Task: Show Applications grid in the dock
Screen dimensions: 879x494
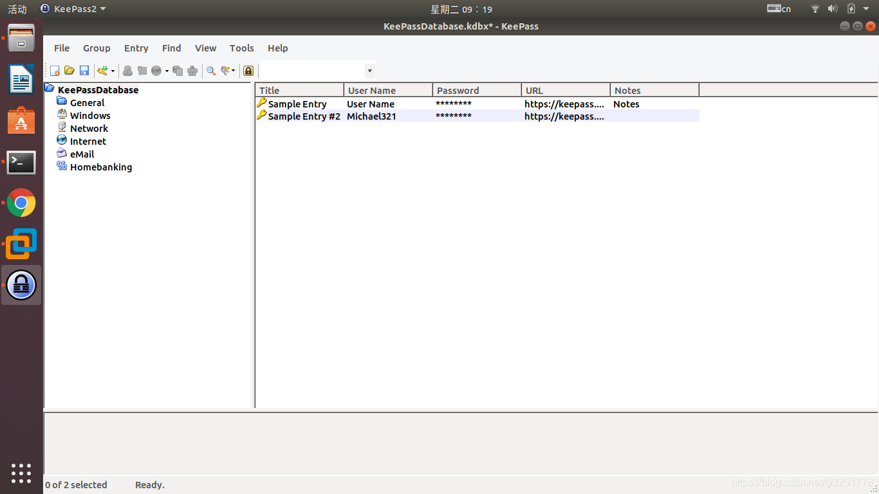Action: coord(21,473)
